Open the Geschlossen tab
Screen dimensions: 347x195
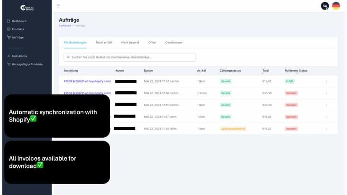tap(174, 42)
